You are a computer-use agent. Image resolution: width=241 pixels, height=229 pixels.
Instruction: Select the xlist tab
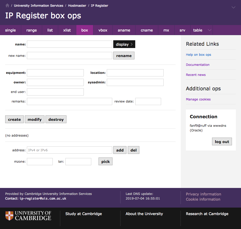(x=67, y=30)
